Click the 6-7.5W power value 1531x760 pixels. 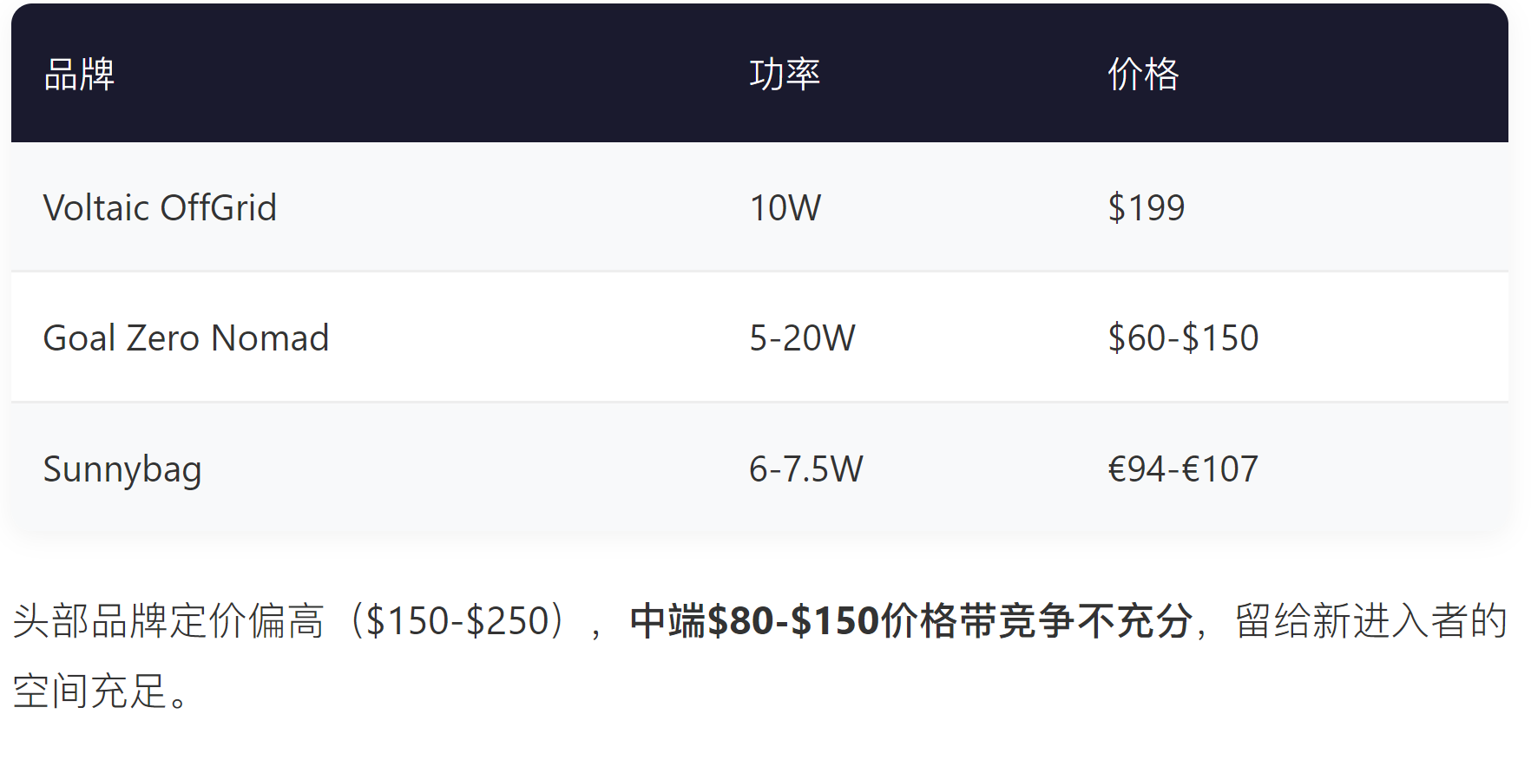pos(806,469)
